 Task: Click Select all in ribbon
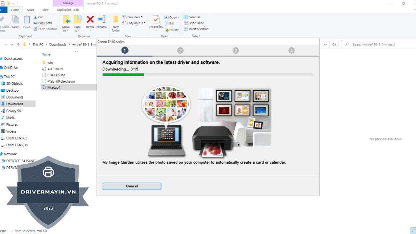tap(192, 17)
